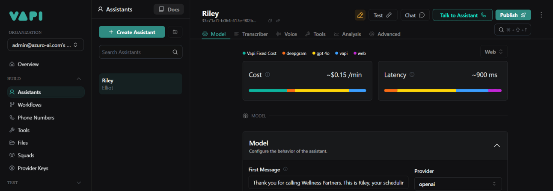The image size is (553, 191).
Task: Open the Chat button
Action: (x=415, y=15)
